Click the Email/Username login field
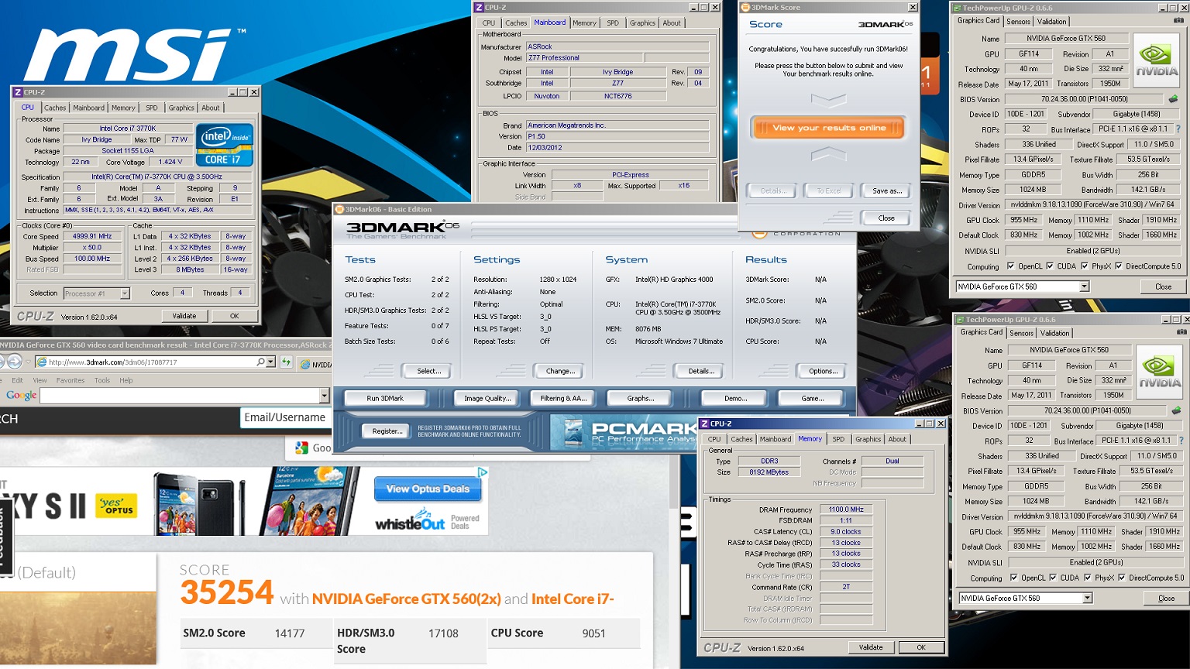This screenshot has width=1190, height=669. [x=284, y=417]
